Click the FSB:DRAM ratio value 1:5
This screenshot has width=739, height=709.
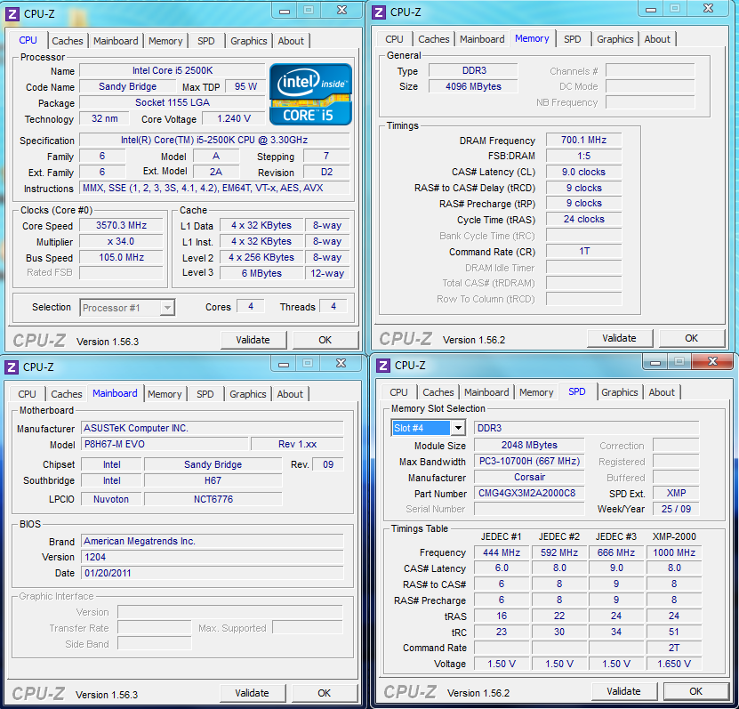point(583,156)
